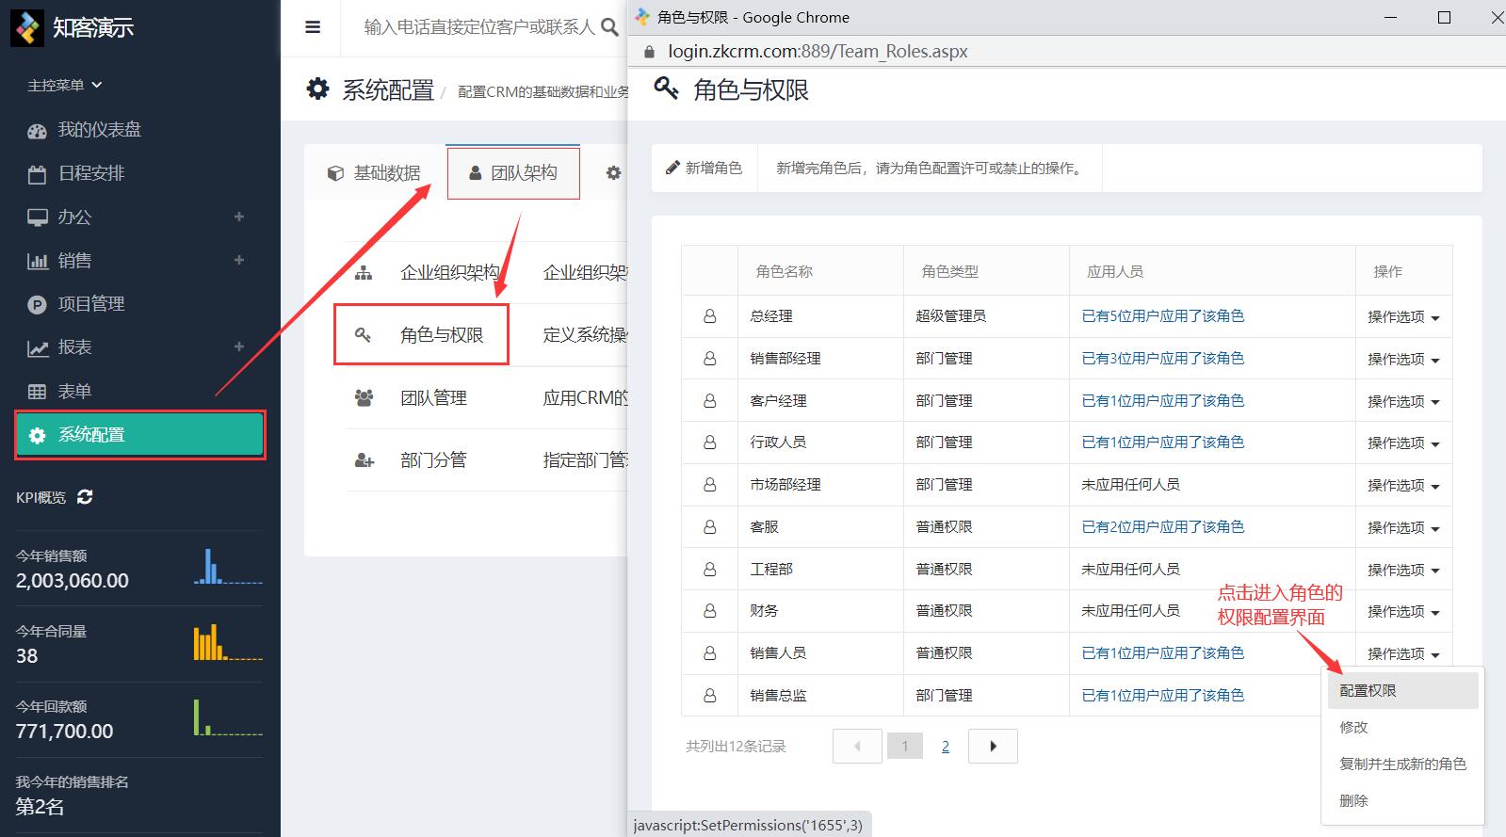Open 操作选项 dropdown for 总经理
1506x837 pixels.
(1402, 317)
